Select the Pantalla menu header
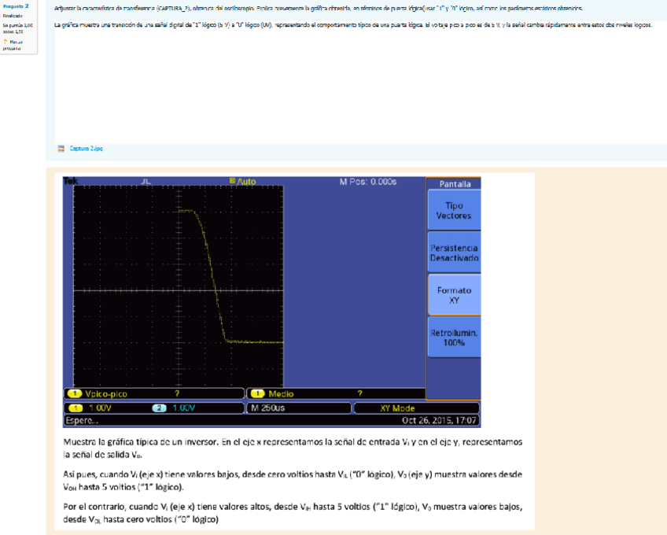Image resolution: width=667 pixels, height=535 pixels. click(x=454, y=184)
